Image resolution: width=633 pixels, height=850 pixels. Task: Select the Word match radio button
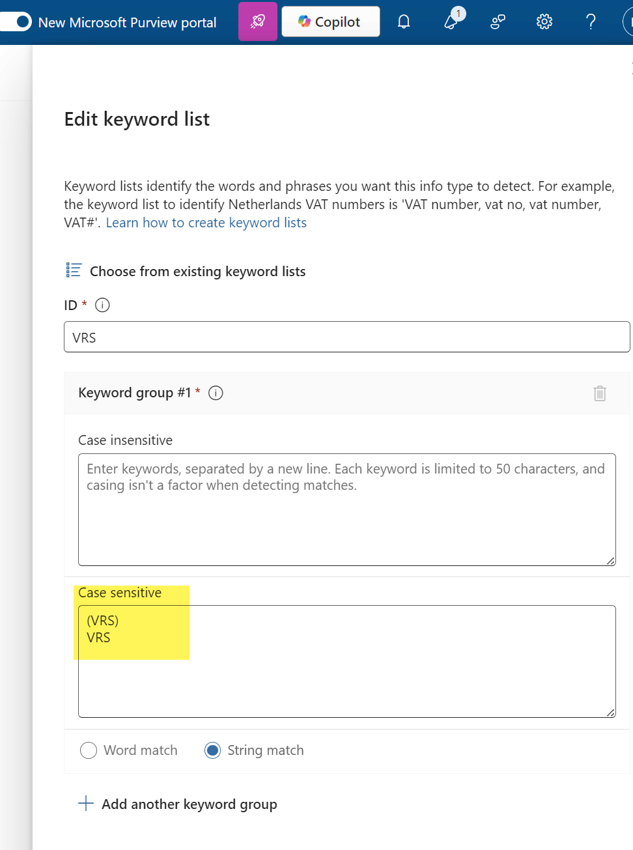point(89,750)
